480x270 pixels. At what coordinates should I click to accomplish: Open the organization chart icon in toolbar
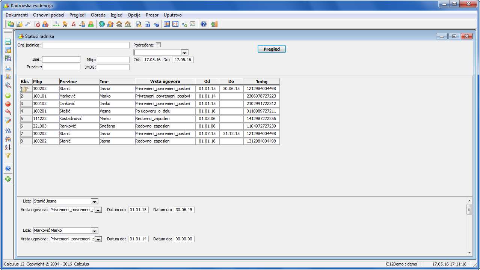[56, 24]
